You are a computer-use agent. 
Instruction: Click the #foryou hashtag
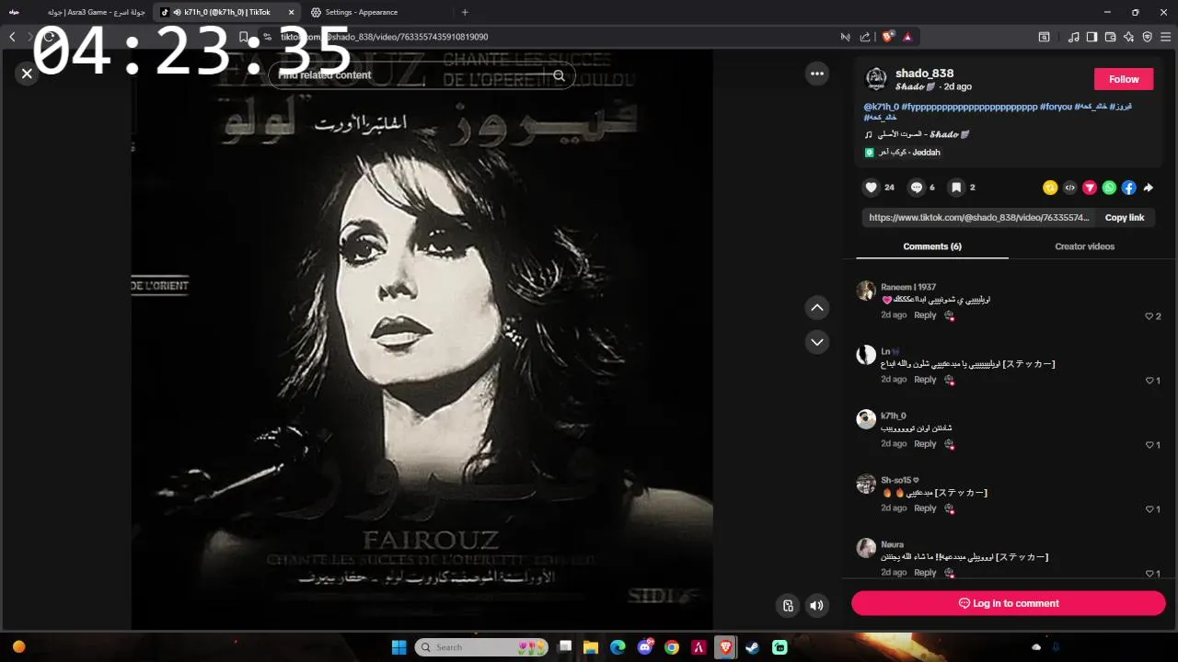(x=1057, y=107)
